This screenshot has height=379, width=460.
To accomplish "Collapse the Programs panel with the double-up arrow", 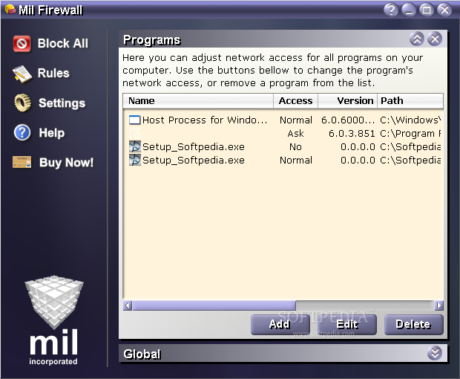I will (417, 39).
